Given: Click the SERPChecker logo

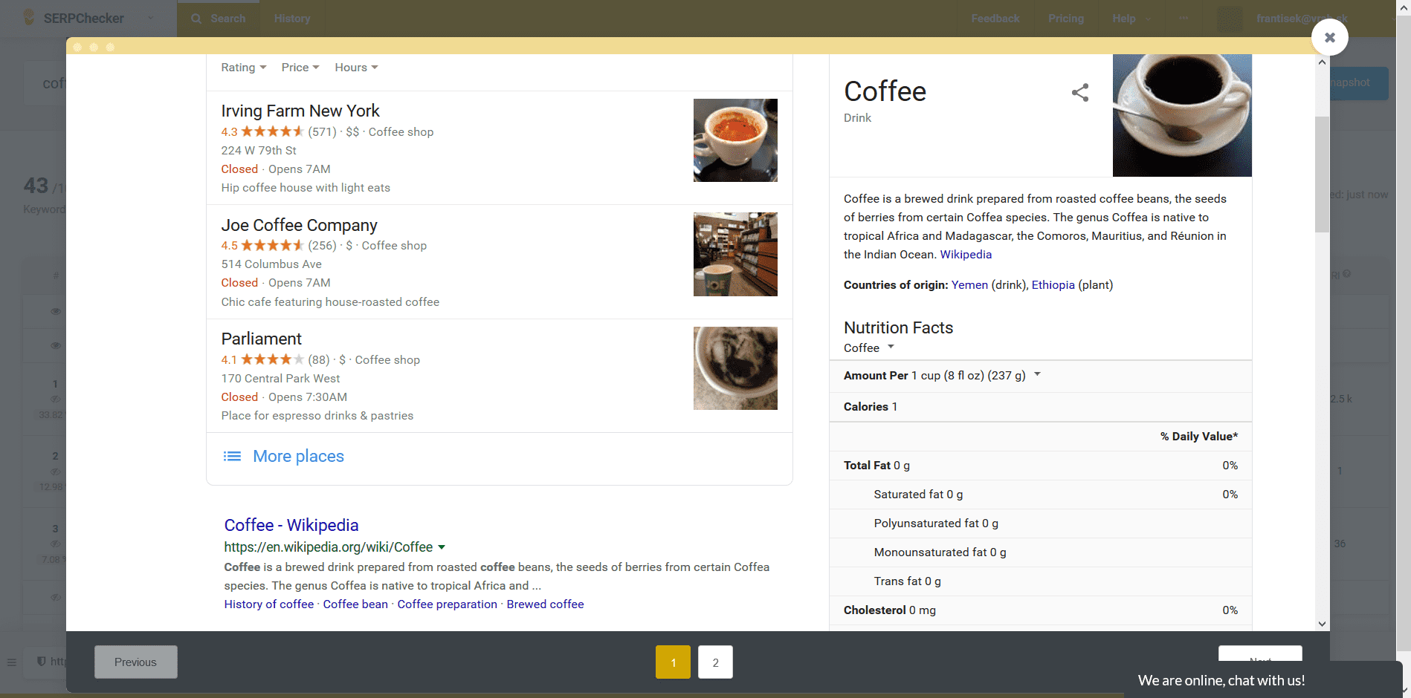Looking at the screenshot, I should click(73, 18).
